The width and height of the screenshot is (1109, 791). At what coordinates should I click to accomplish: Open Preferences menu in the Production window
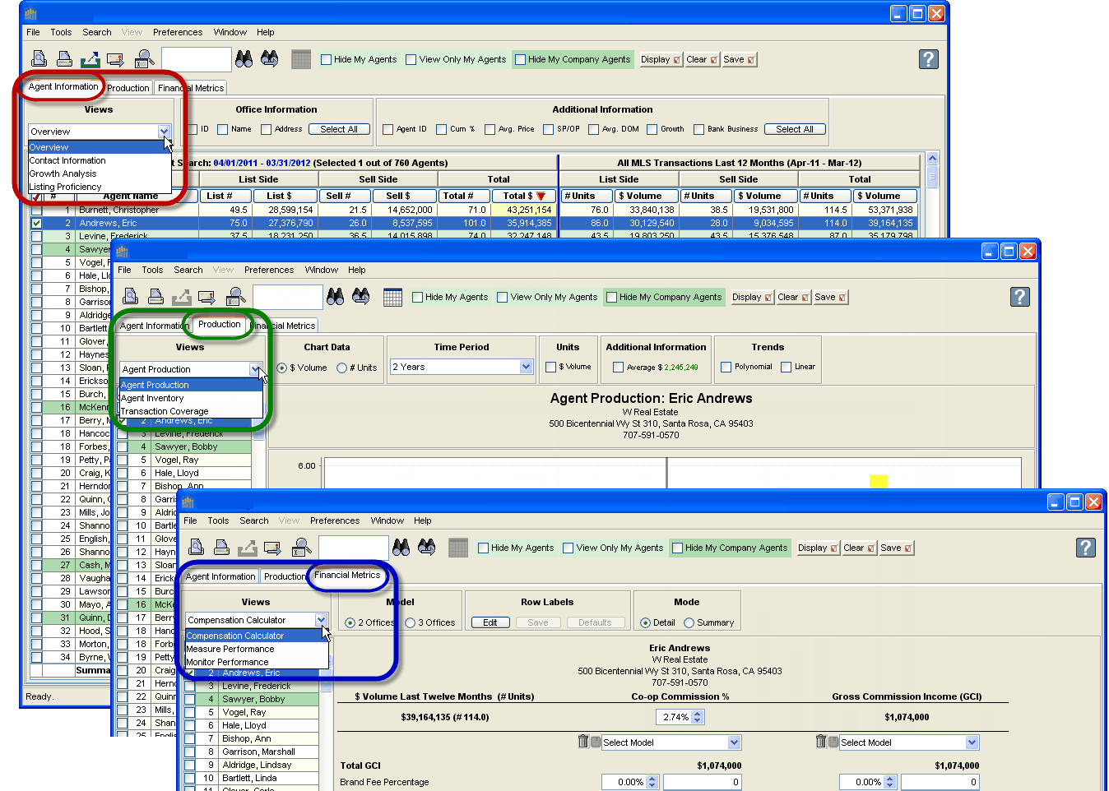pos(269,270)
